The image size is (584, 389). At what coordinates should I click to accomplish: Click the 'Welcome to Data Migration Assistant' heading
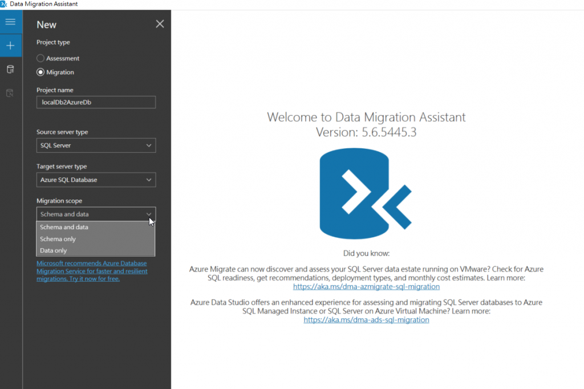click(x=366, y=117)
